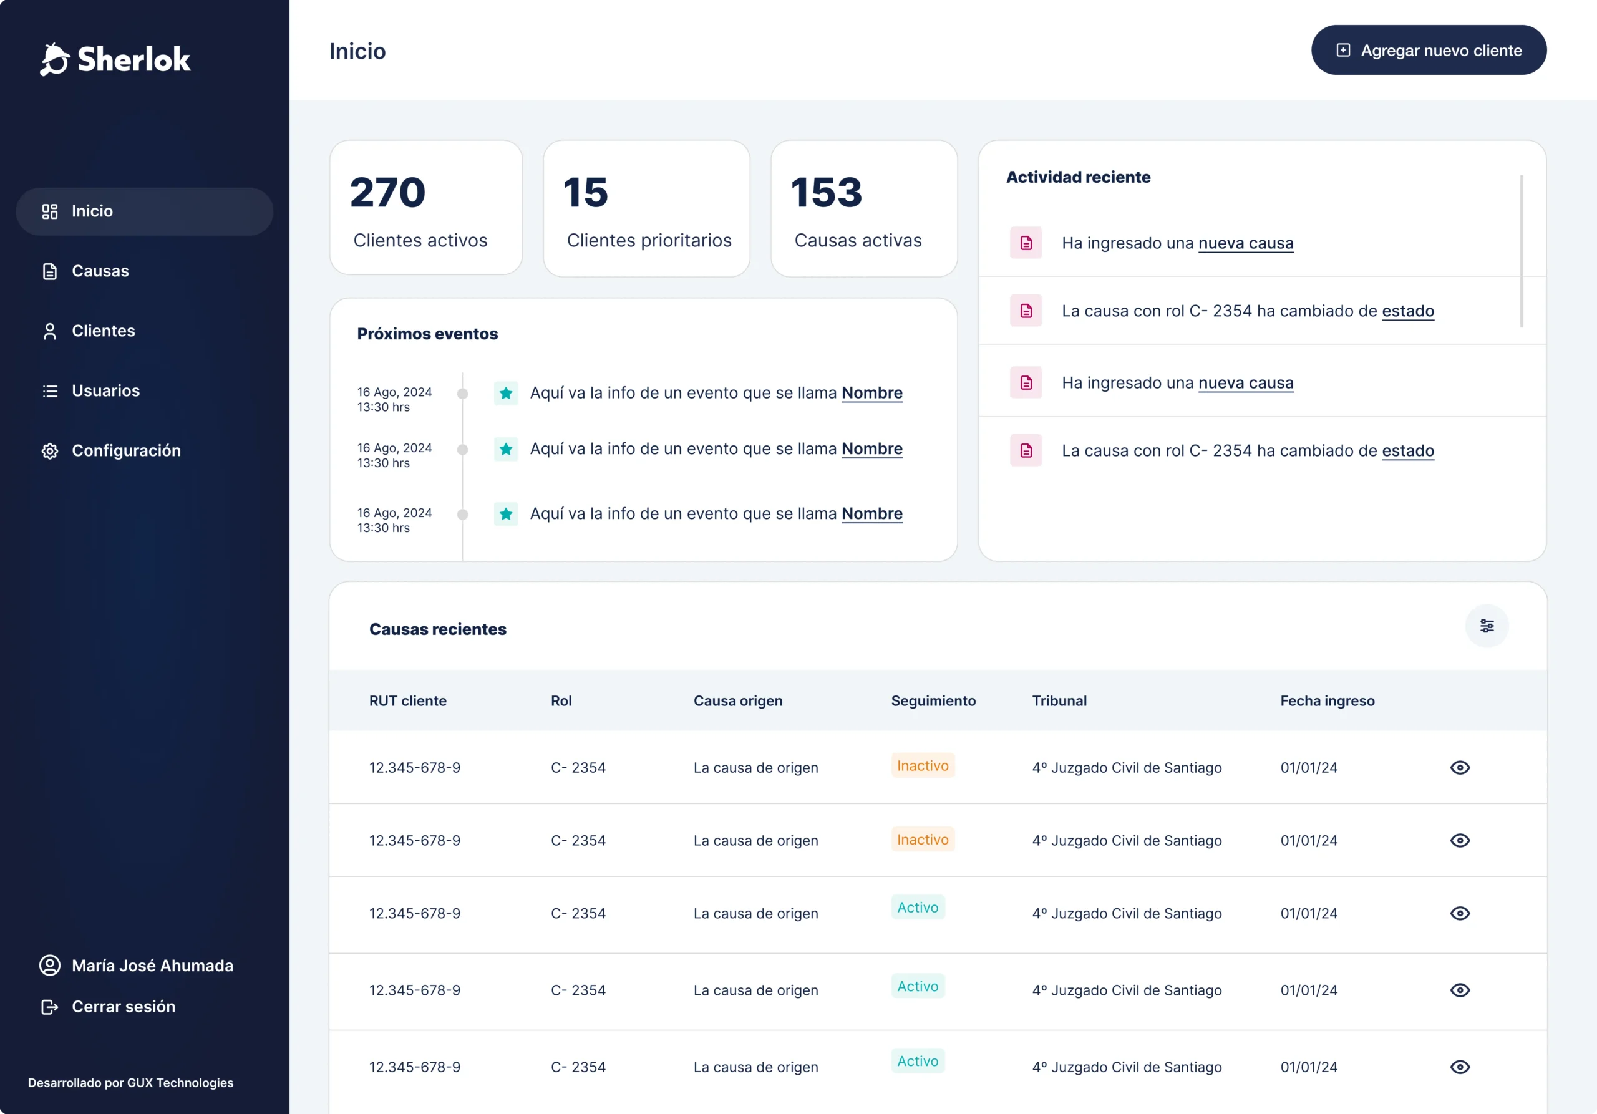Select Inicio in the sidebar menu
The image size is (1597, 1114).
[92, 211]
